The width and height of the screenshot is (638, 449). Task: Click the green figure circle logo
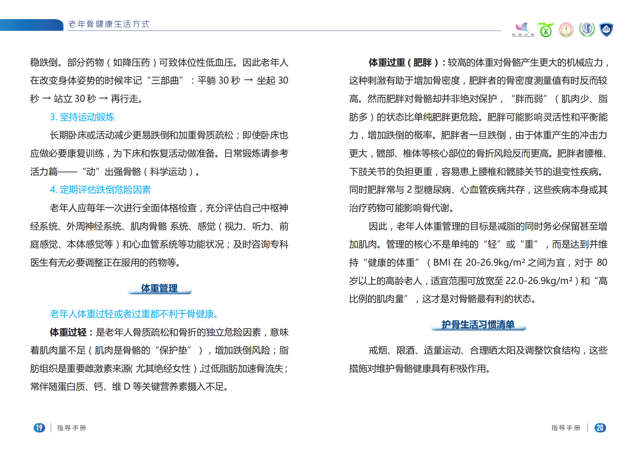coord(546,30)
